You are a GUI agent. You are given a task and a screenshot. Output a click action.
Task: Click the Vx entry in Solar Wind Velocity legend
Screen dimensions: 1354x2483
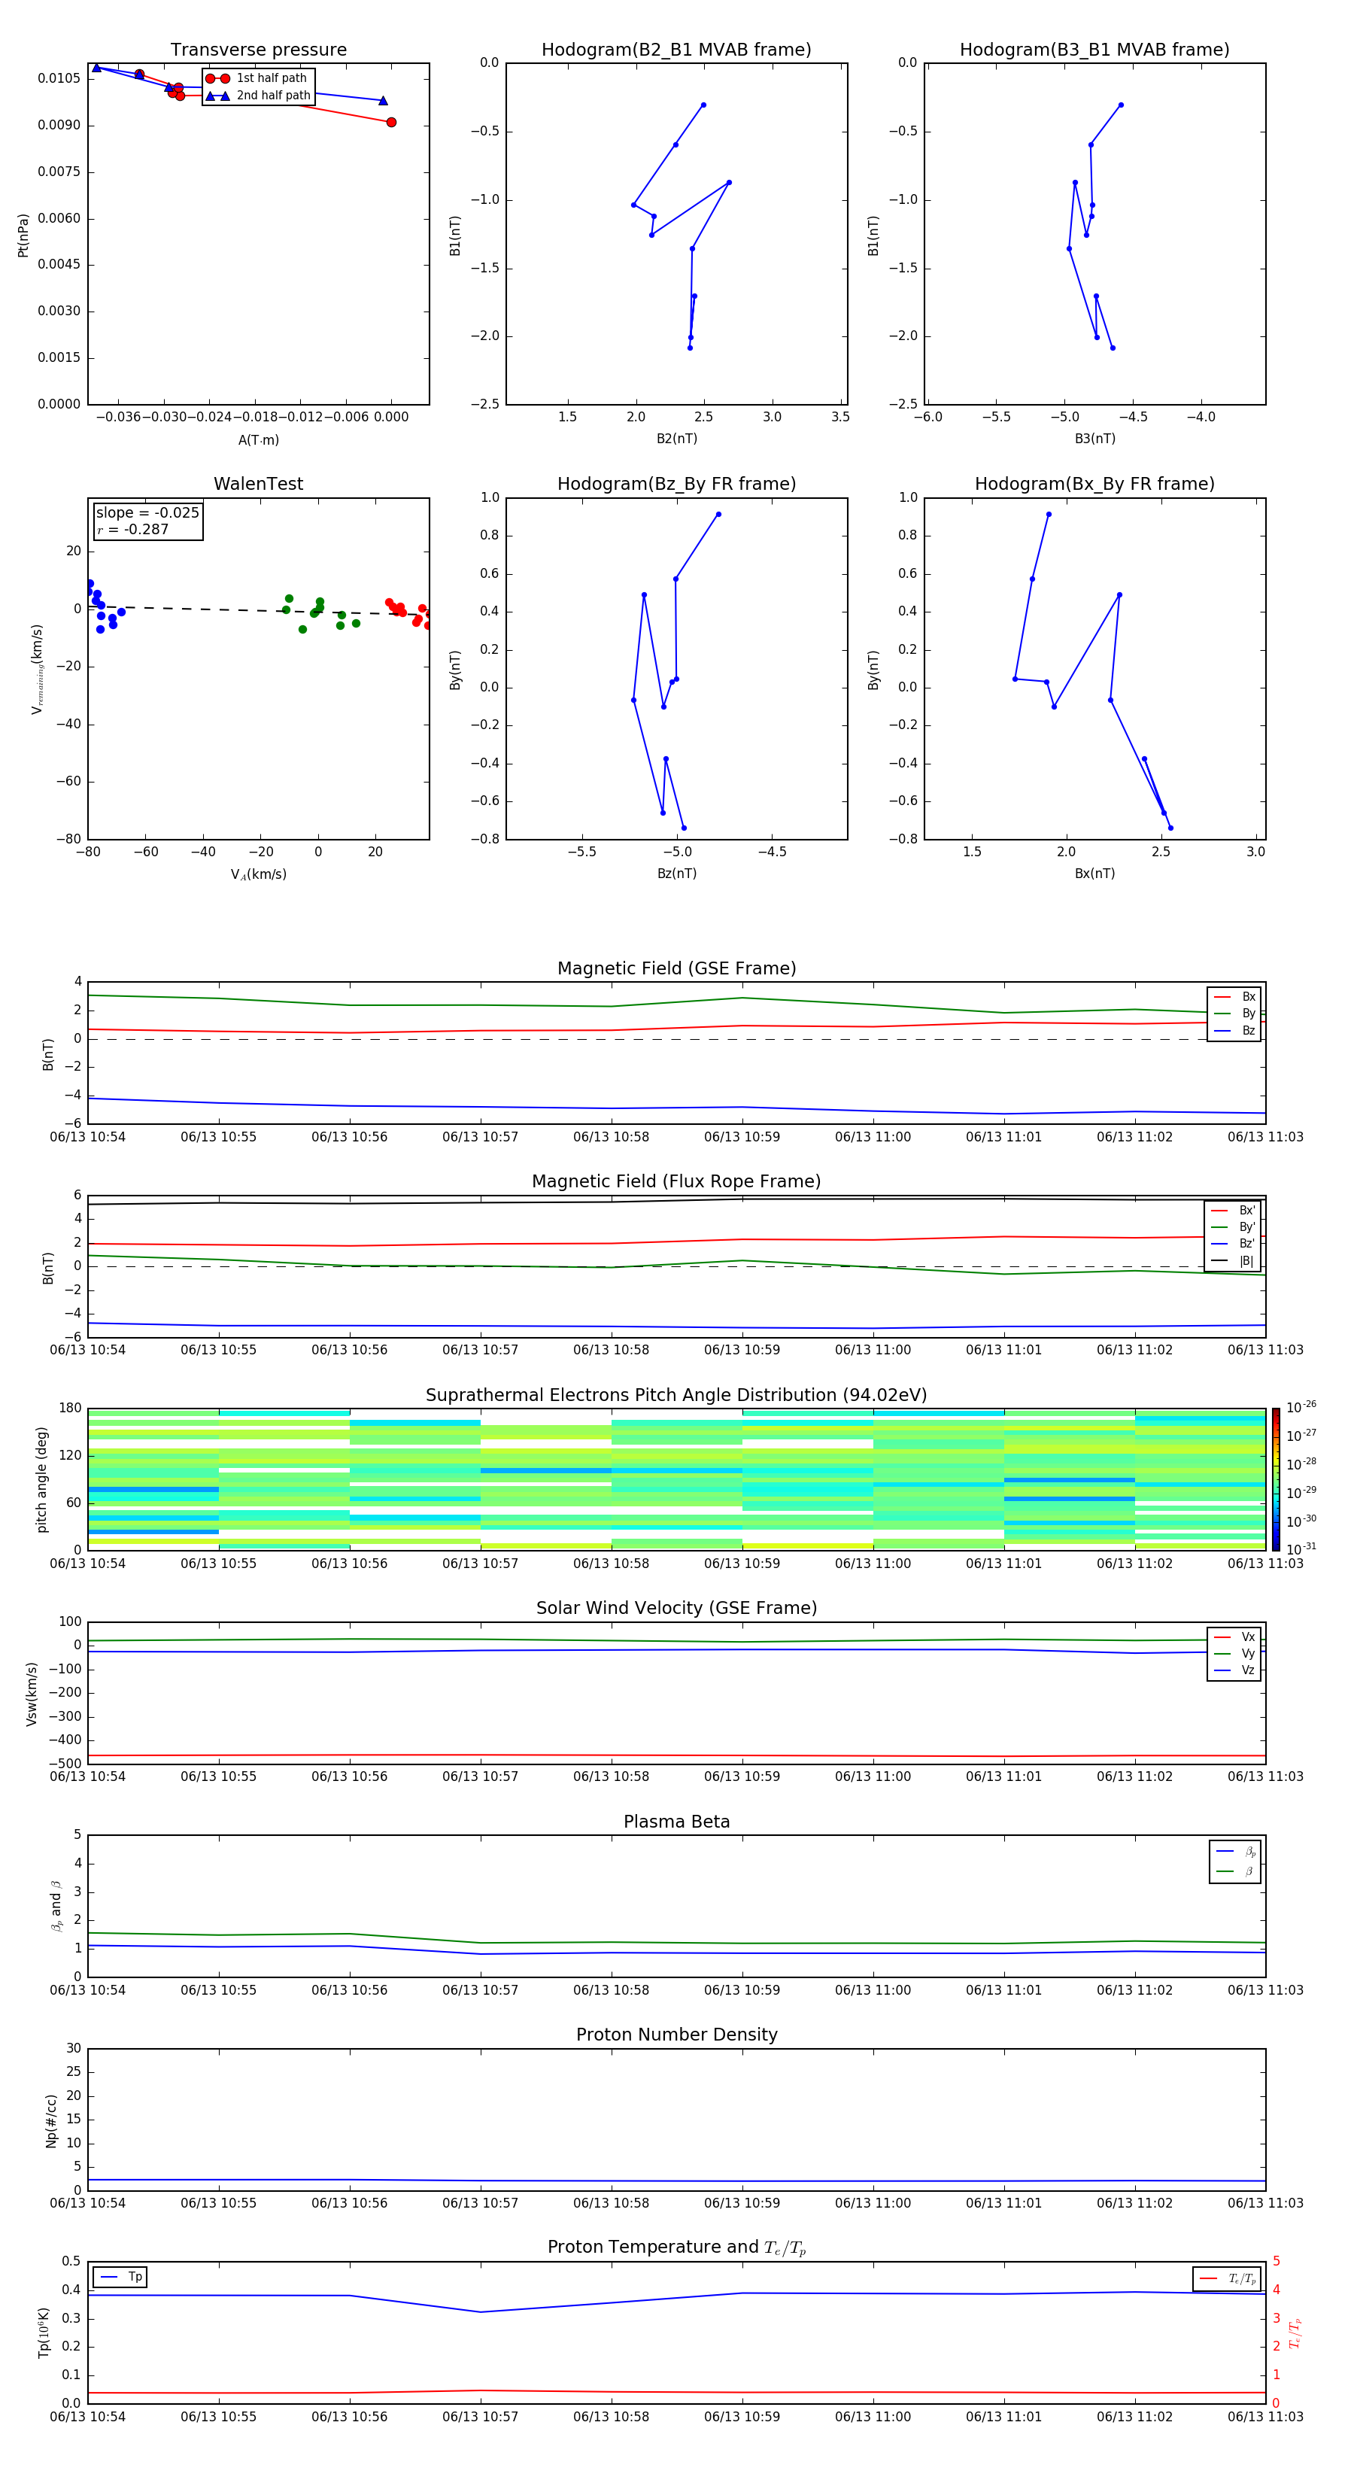[x=1234, y=1637]
